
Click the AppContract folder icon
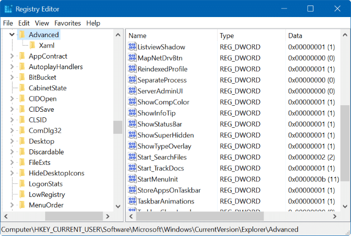(22, 56)
